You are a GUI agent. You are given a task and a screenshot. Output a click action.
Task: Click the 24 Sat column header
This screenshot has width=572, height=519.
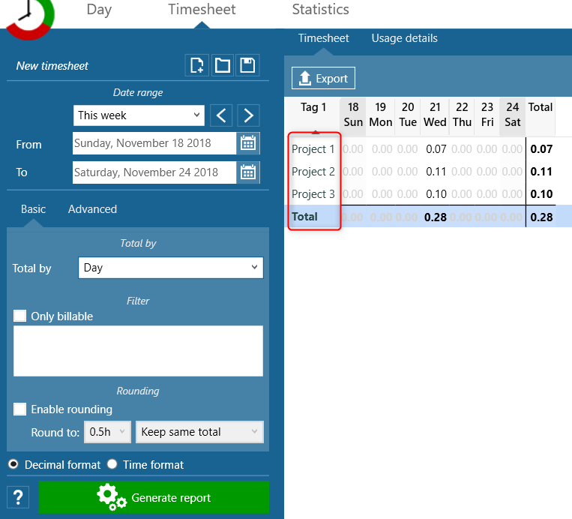tap(513, 115)
